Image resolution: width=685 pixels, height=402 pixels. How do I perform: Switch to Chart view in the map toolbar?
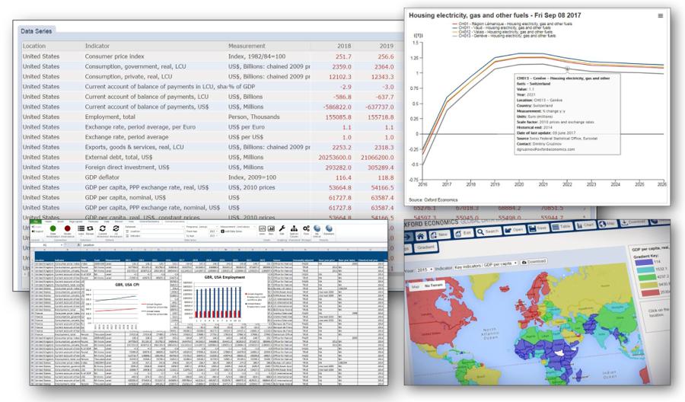pos(585,225)
